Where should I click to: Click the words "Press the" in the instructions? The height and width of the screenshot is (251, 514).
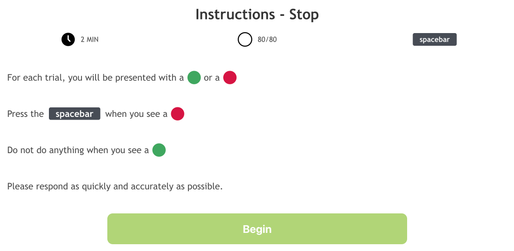25,114
